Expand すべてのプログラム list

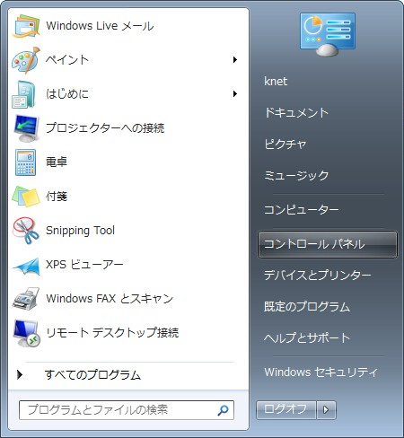click(79, 374)
